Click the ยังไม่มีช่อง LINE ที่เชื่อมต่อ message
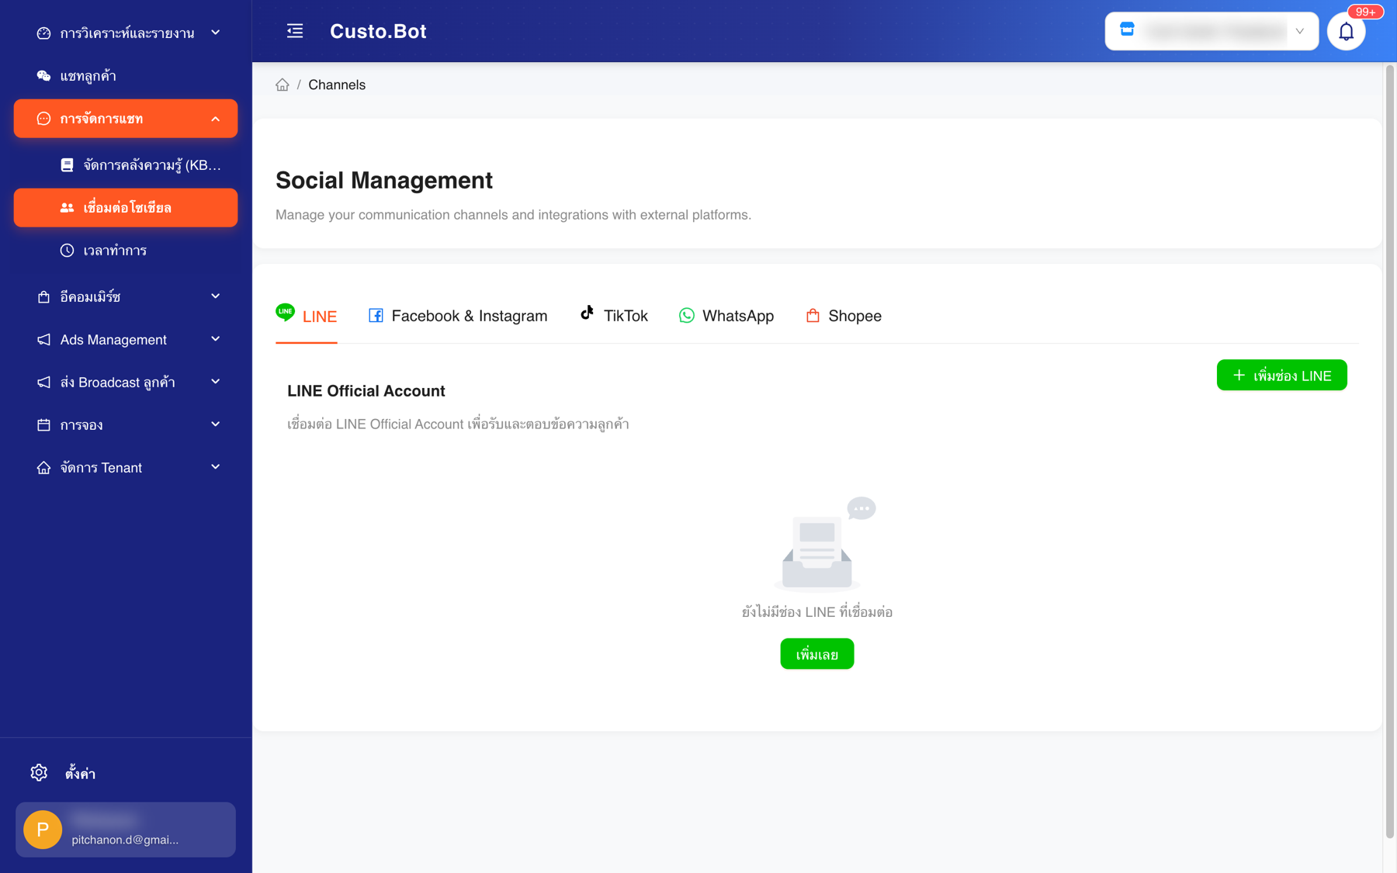 tap(817, 612)
